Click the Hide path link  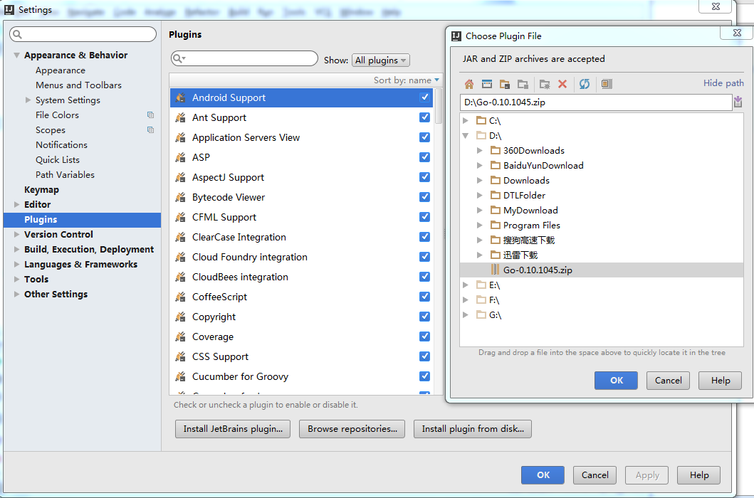coord(723,83)
